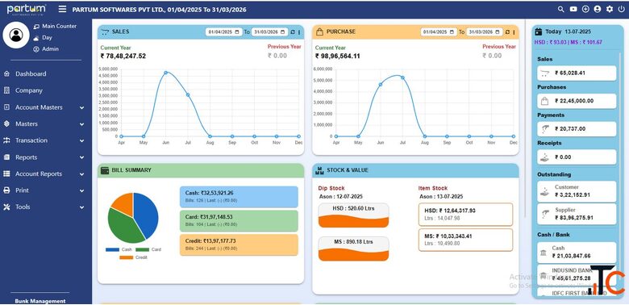
Task: Expand the Account Reports submenu chevron
Action: pos(81,174)
